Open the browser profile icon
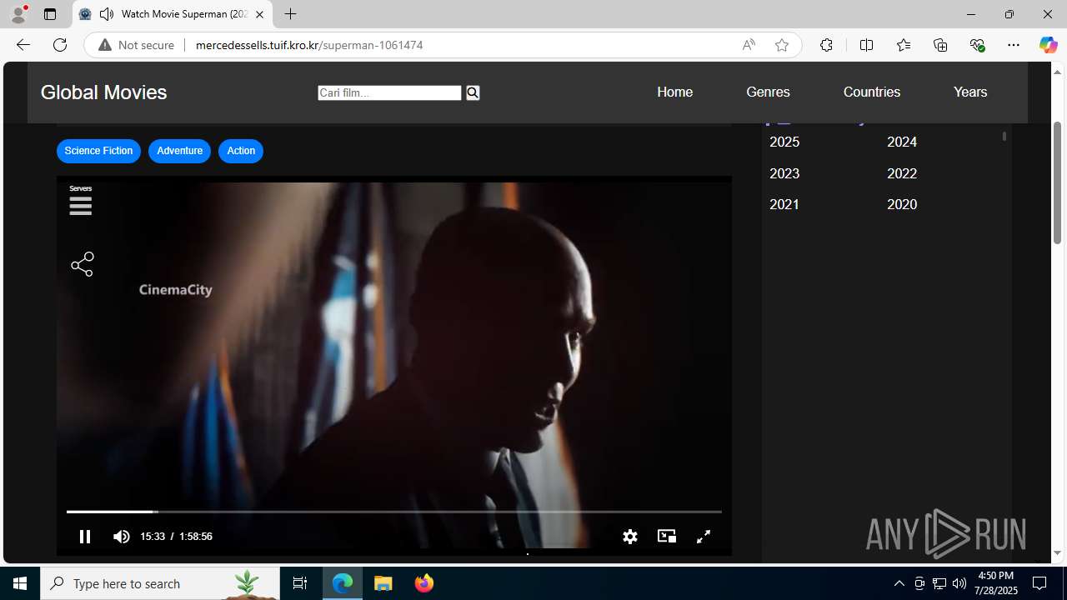 [x=18, y=13]
